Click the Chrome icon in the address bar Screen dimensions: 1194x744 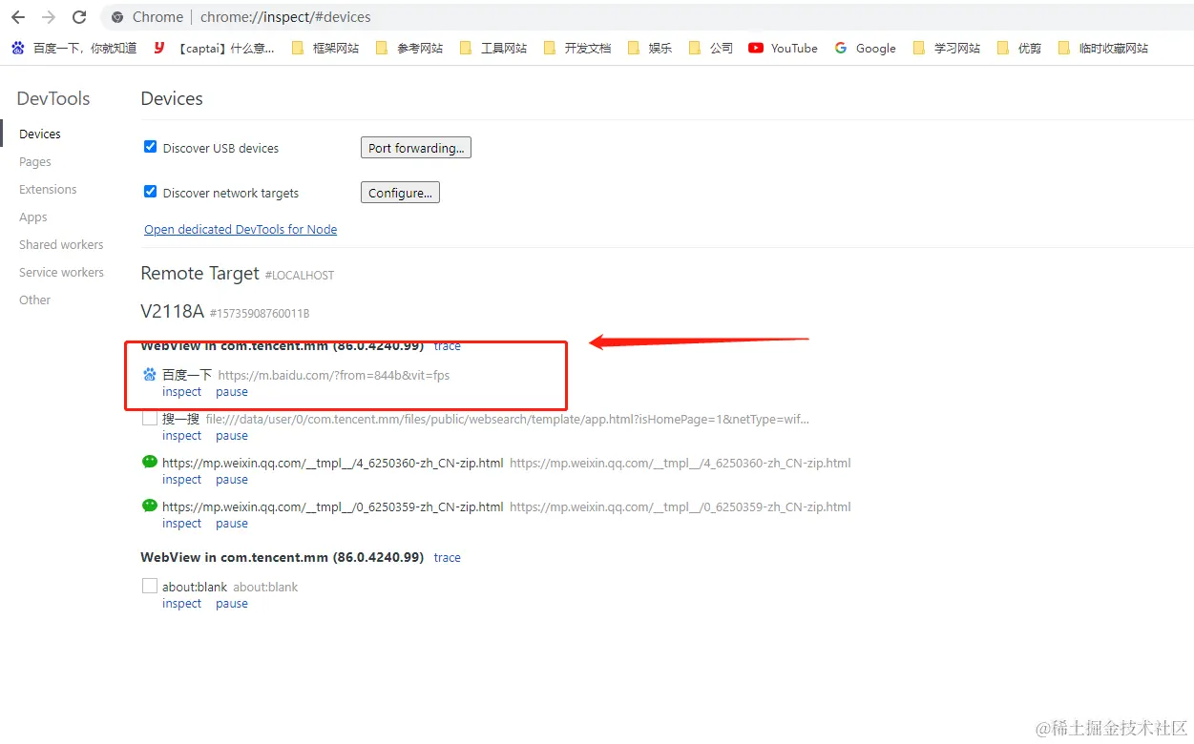(117, 17)
